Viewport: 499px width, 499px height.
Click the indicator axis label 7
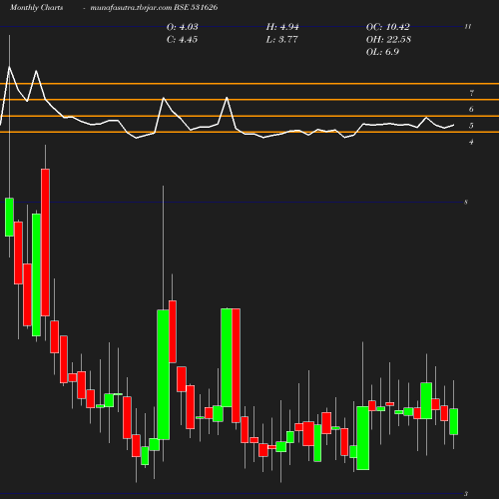tap(471, 93)
